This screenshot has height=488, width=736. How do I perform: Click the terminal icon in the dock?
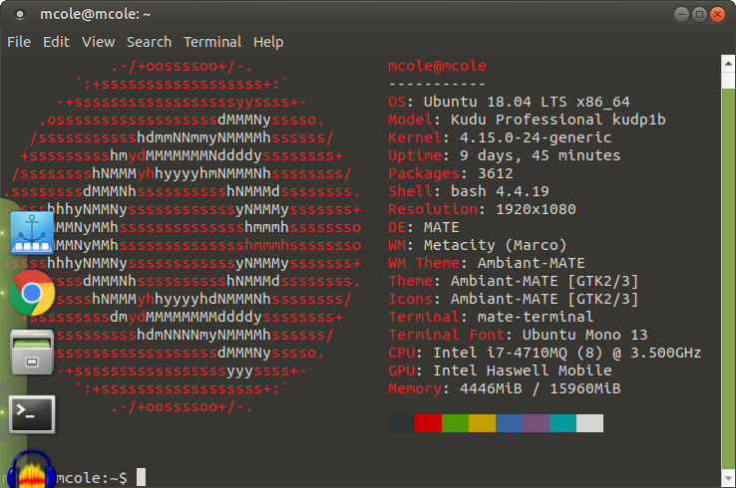coord(32,413)
